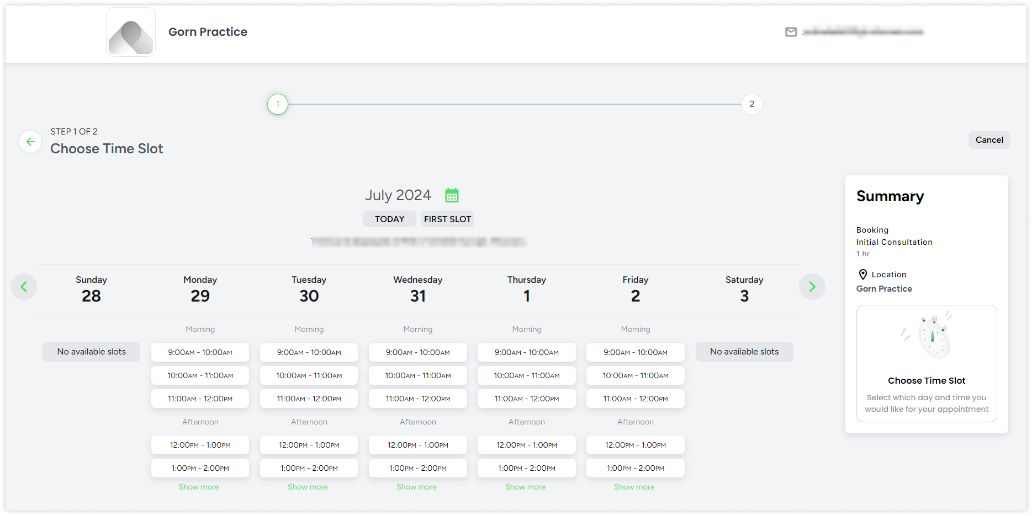Viewport: 1032px width, 516px height.
Task: Select Thursday 1 10:00AM - 11:00AM slot
Action: pyautogui.click(x=527, y=375)
